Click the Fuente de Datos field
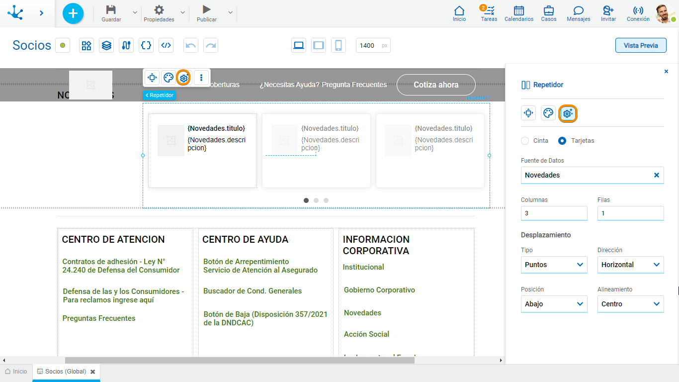 592,175
